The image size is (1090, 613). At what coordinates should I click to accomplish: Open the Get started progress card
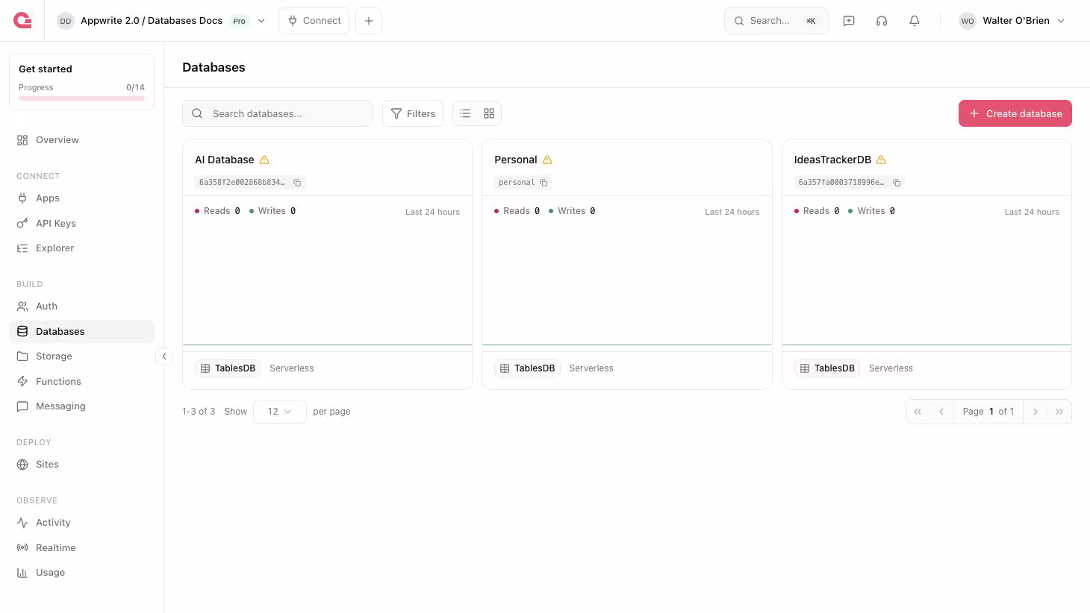tap(81, 82)
